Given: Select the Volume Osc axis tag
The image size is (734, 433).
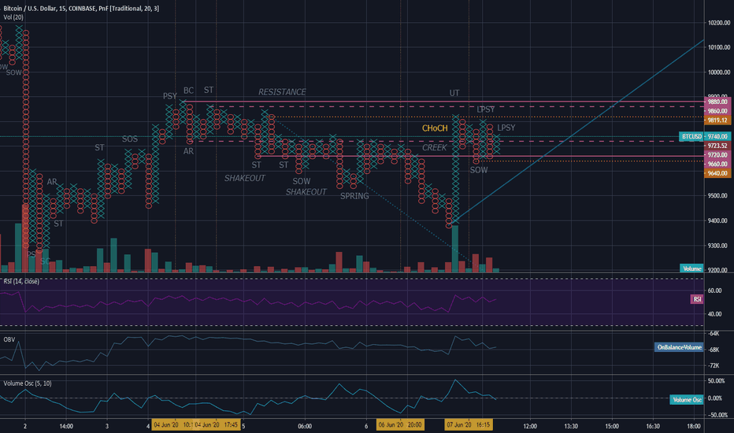Looking at the screenshot, I should (x=686, y=399).
